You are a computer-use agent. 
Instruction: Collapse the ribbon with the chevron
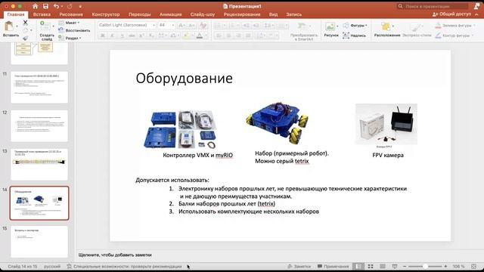click(476, 14)
